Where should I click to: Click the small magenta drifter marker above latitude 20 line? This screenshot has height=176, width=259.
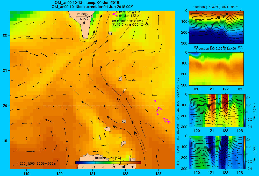pyautogui.click(x=155, y=101)
